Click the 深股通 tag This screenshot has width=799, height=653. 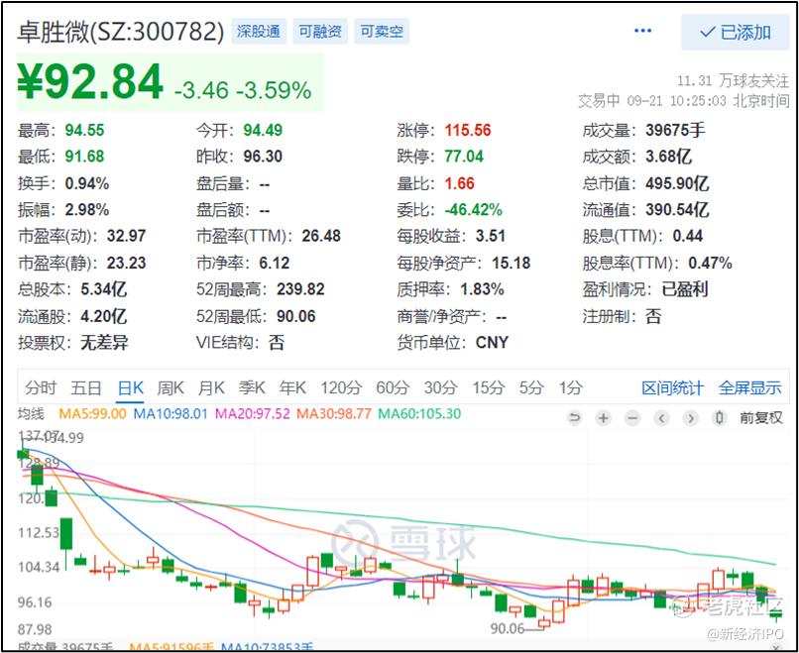pos(259,32)
